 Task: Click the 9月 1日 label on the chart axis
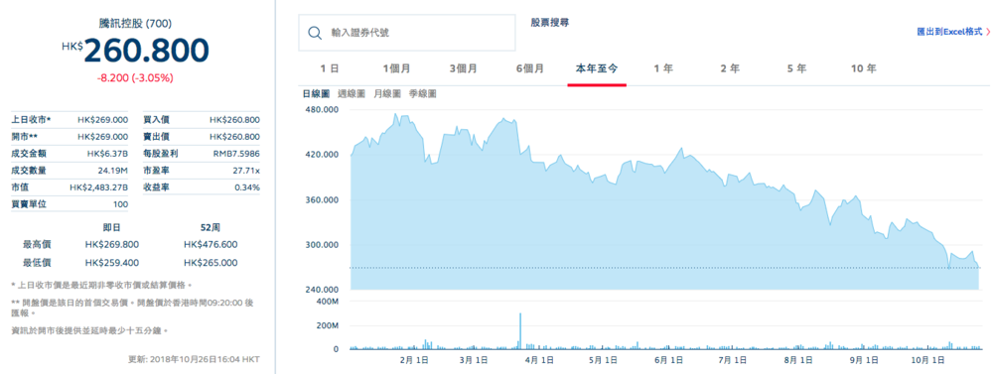coord(864,360)
